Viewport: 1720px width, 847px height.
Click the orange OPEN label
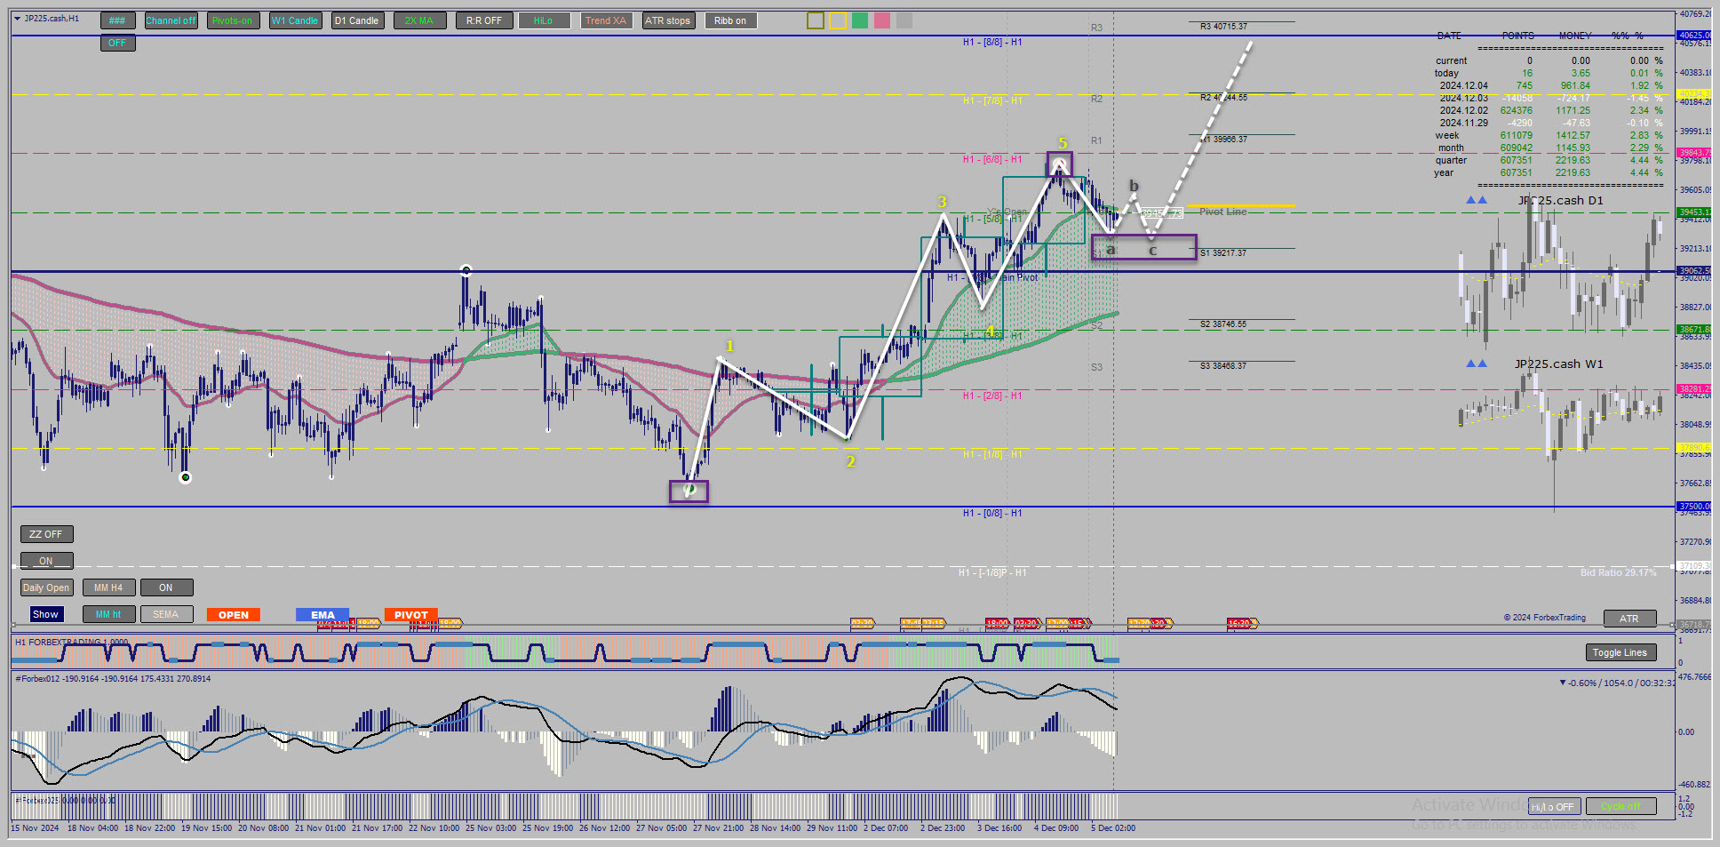[x=234, y=615]
